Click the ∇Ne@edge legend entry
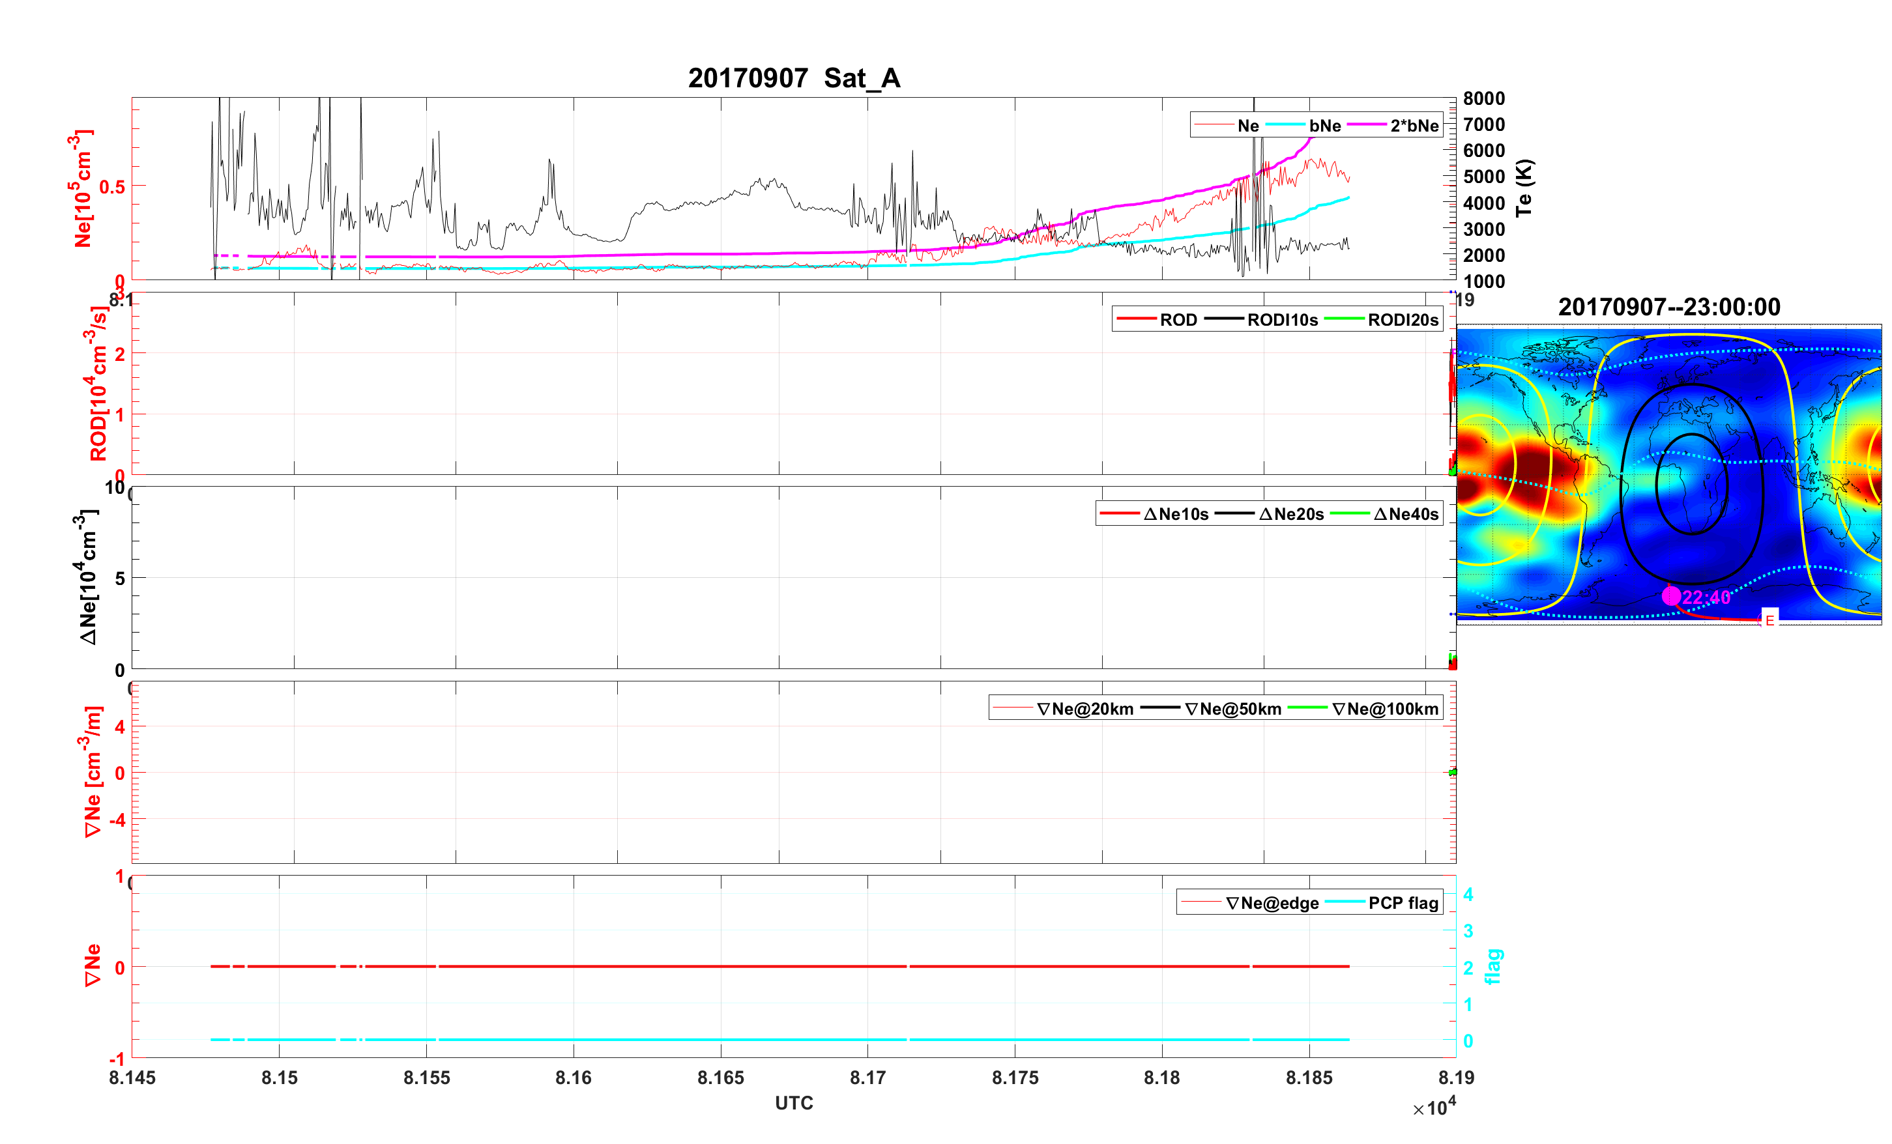 coord(1272,904)
